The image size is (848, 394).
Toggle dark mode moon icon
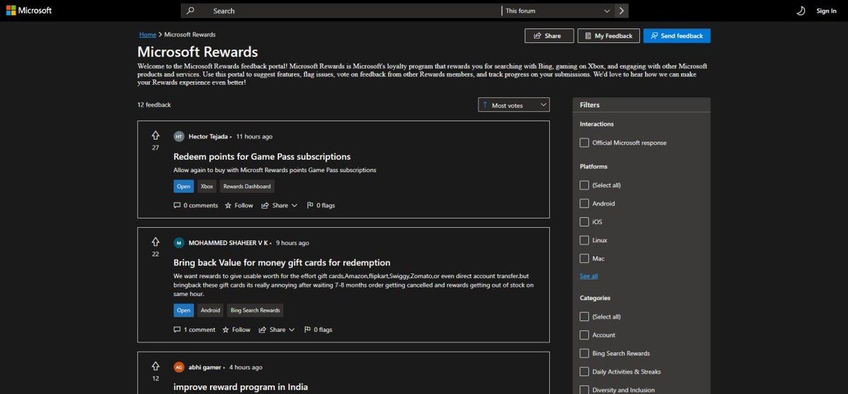click(801, 11)
